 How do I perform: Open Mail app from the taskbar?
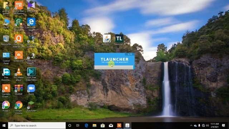[x=111, y=125]
